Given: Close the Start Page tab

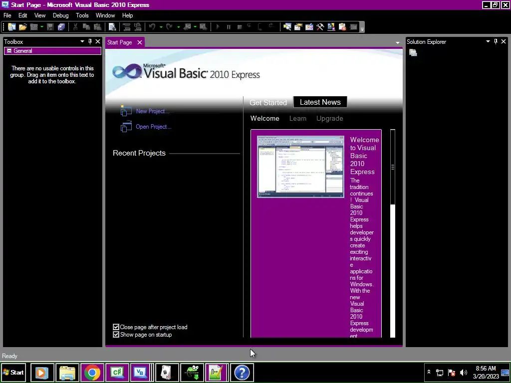Looking at the screenshot, I should click(140, 42).
